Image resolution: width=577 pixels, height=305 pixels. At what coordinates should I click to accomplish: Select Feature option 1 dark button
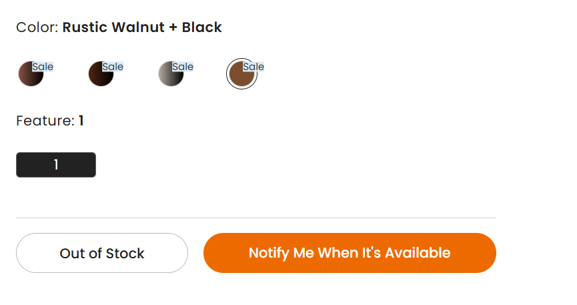[x=56, y=165]
